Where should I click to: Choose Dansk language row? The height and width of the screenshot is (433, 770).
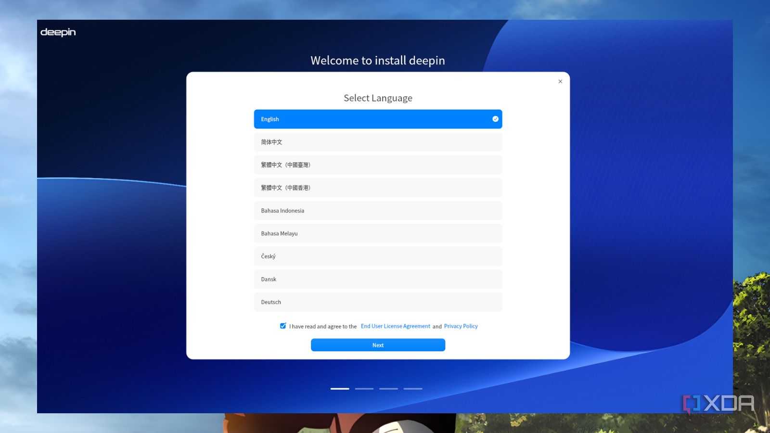378,279
